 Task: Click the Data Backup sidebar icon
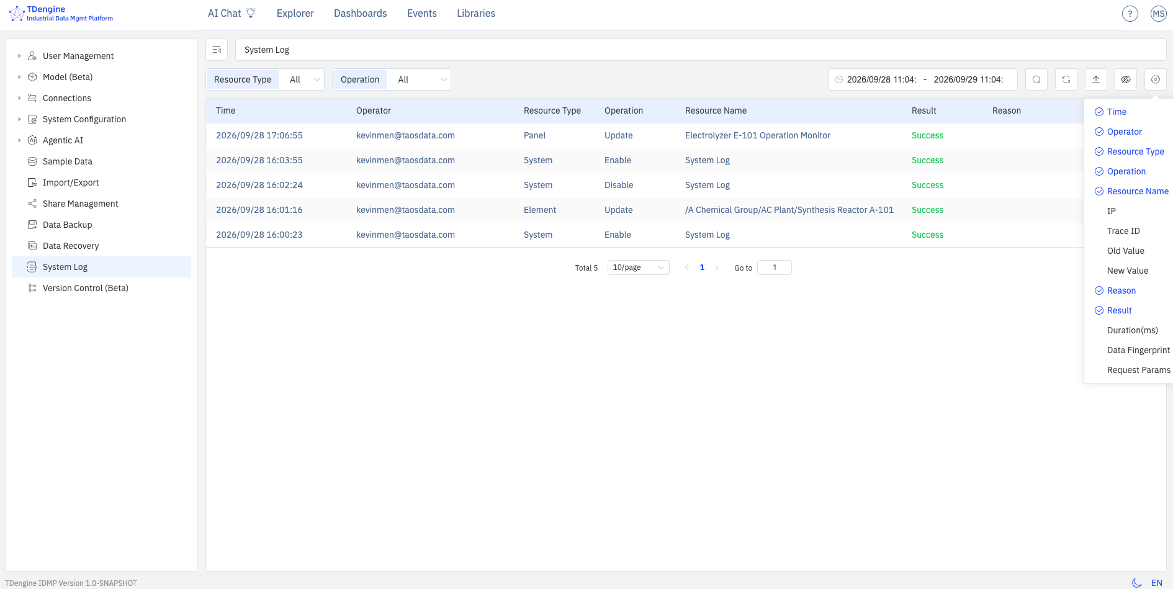(x=32, y=225)
